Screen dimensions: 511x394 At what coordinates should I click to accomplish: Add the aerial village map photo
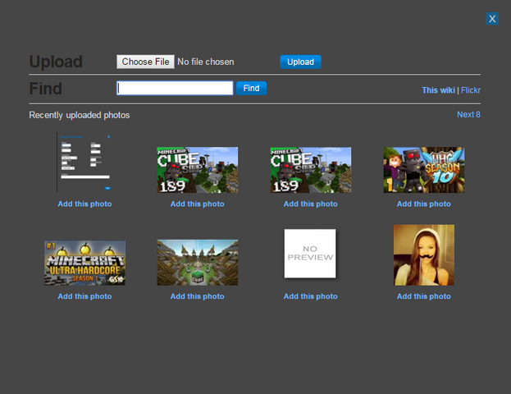click(x=198, y=296)
